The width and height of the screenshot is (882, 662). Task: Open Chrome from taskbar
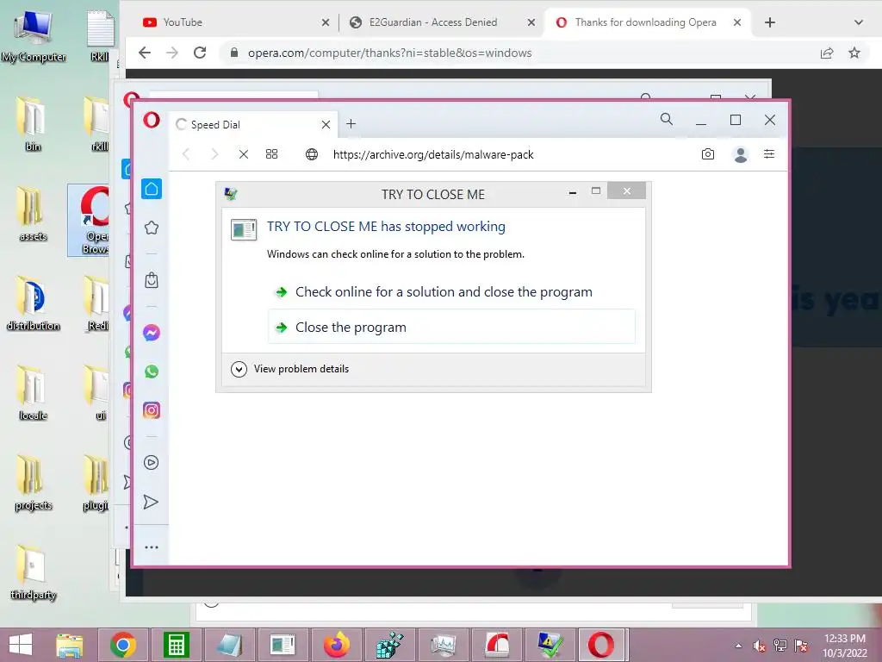tap(123, 645)
